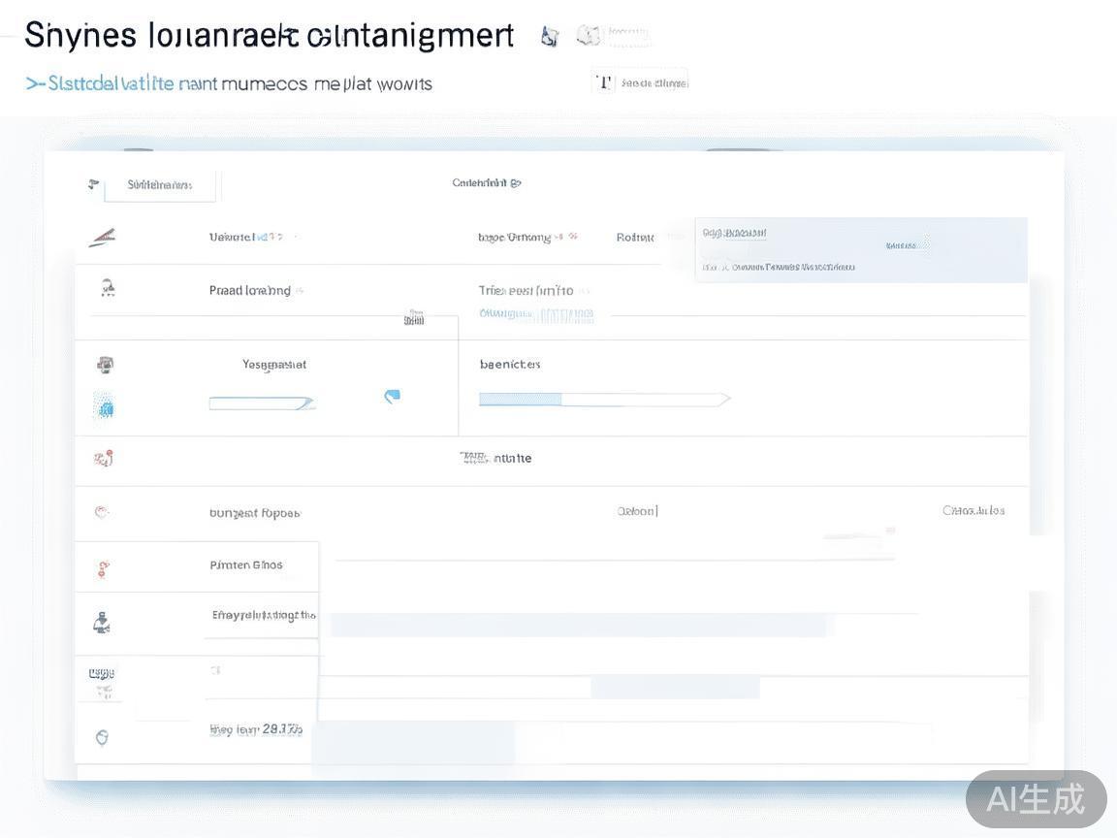Click the red icon beside Pimten Ginos
1117x838 pixels.
(104, 569)
